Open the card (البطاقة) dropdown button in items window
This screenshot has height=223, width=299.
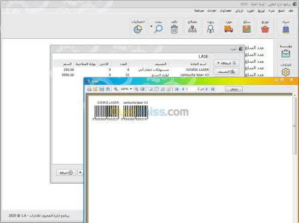pos(226,63)
